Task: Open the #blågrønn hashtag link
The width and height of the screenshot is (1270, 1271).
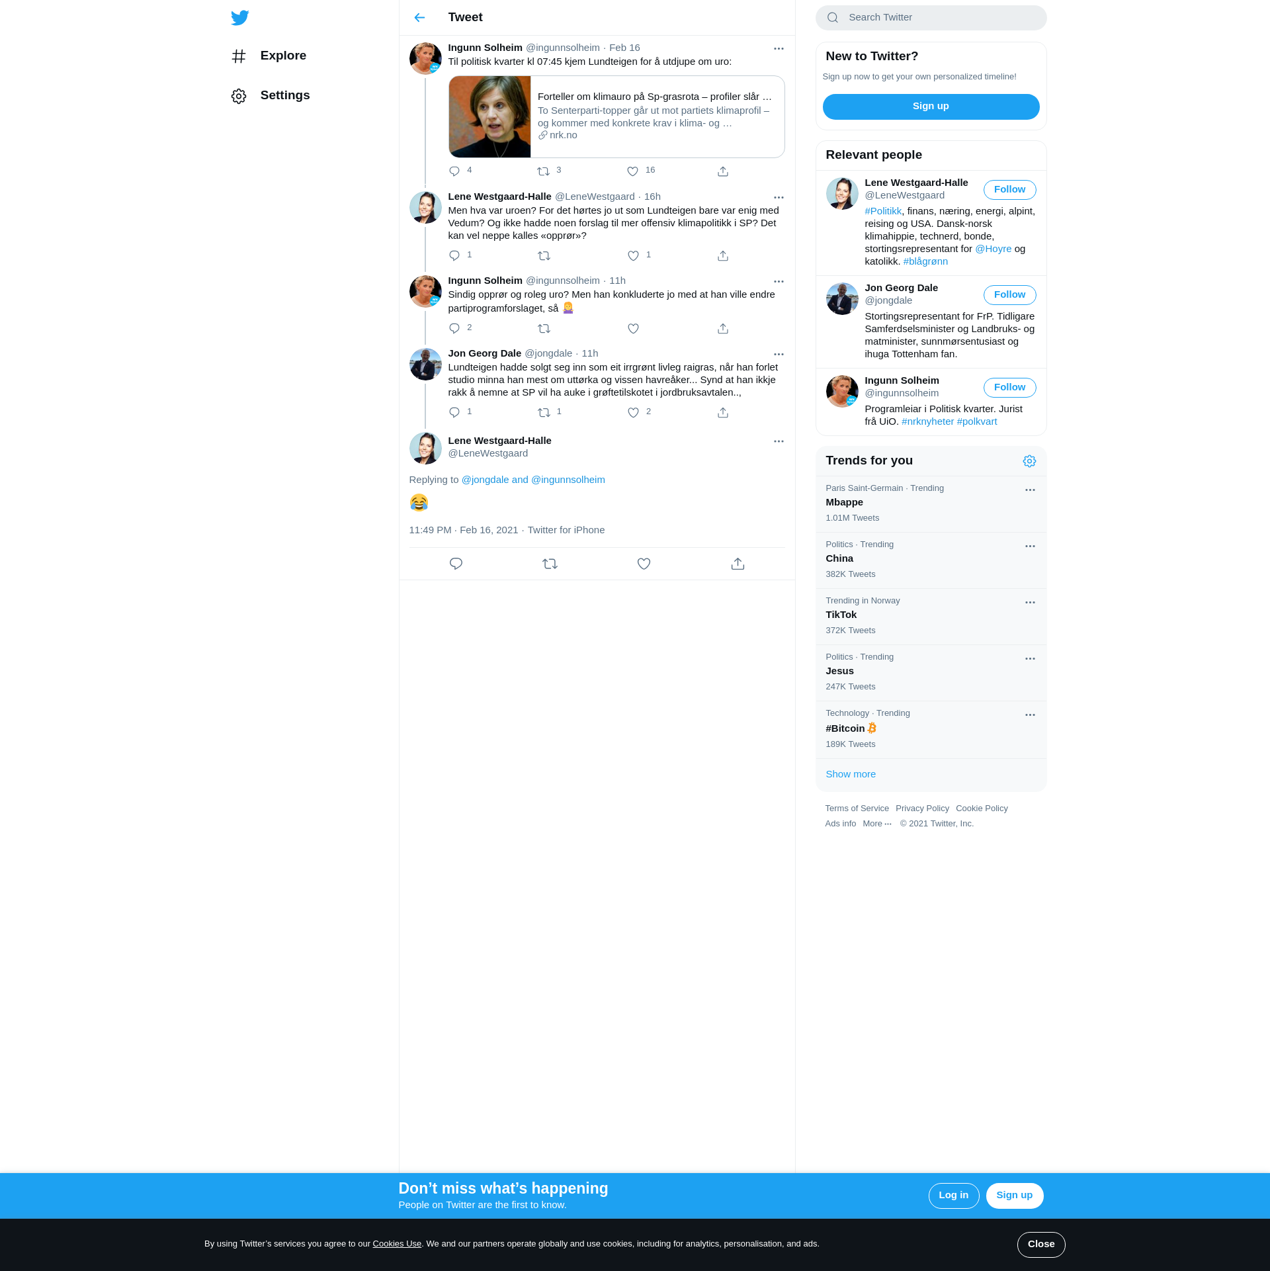Action: point(925,261)
